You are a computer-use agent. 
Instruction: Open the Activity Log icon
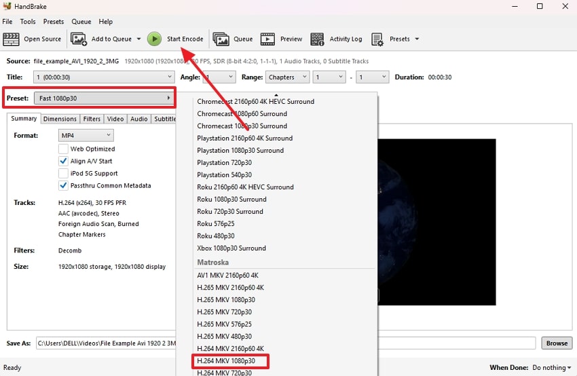pyautogui.click(x=317, y=39)
